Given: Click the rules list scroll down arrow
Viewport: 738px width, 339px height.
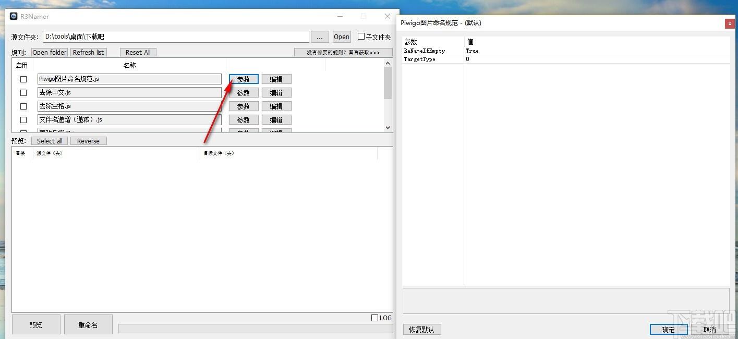Looking at the screenshot, I should (x=388, y=128).
